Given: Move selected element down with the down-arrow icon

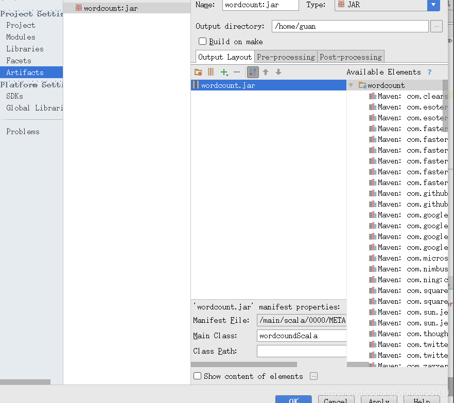Looking at the screenshot, I should [x=278, y=72].
